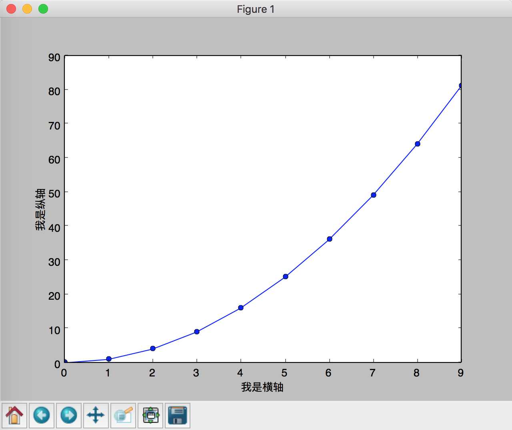Minimize Figure 1 with the yellow button
512x430 pixels.
27,9
